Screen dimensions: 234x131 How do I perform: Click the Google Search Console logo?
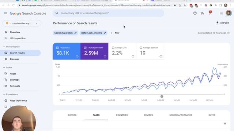click(28, 13)
